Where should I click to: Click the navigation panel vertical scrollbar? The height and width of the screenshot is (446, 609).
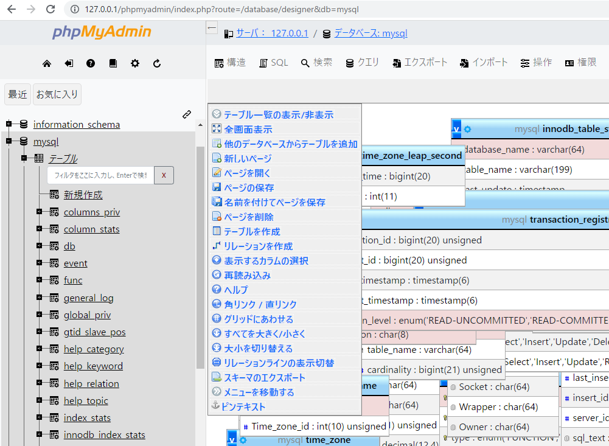click(x=200, y=257)
